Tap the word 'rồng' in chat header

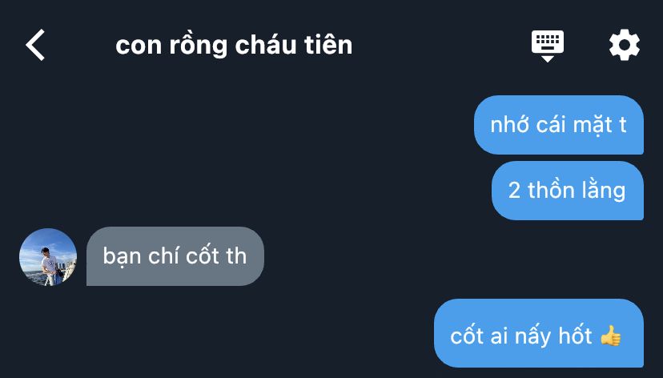click(199, 46)
